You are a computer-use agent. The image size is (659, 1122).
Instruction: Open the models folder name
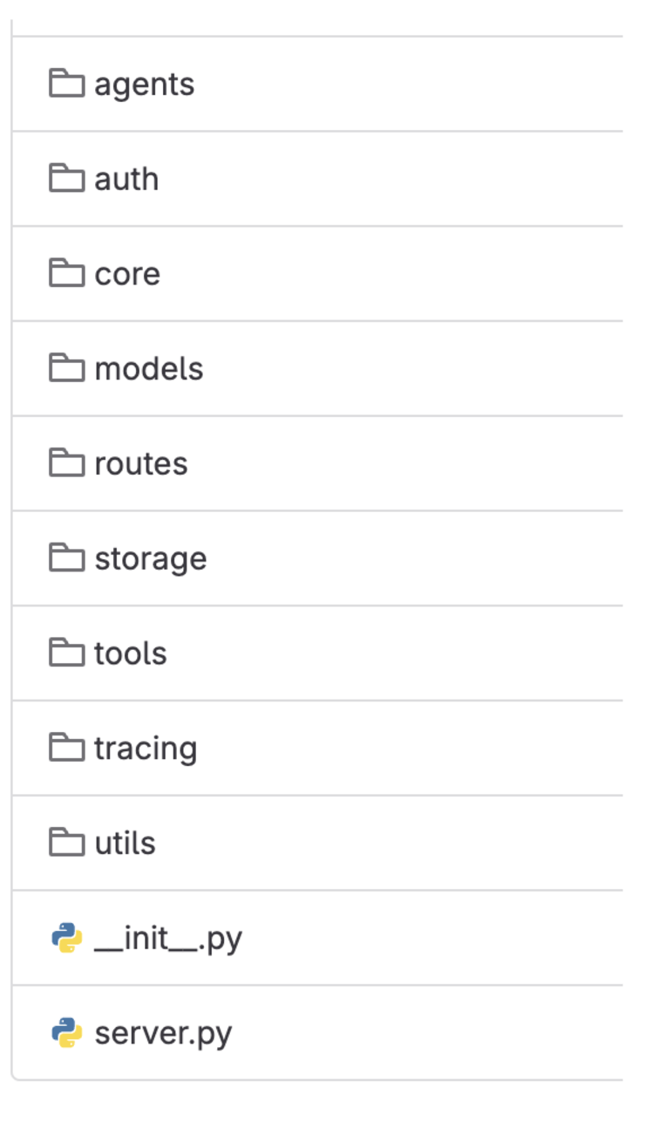[148, 369]
